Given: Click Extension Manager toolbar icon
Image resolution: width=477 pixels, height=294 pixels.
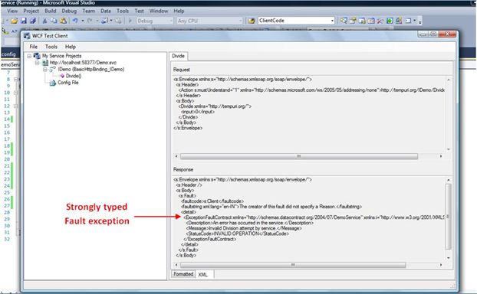Looking at the screenshot, I should click(x=399, y=21).
